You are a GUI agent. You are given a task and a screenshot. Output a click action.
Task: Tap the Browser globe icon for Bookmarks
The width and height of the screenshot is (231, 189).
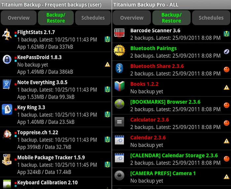[119, 104]
